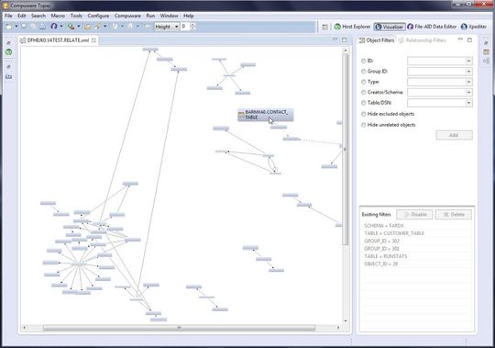495x348 pixels.
Task: Select the Type radio button
Action: coord(364,82)
